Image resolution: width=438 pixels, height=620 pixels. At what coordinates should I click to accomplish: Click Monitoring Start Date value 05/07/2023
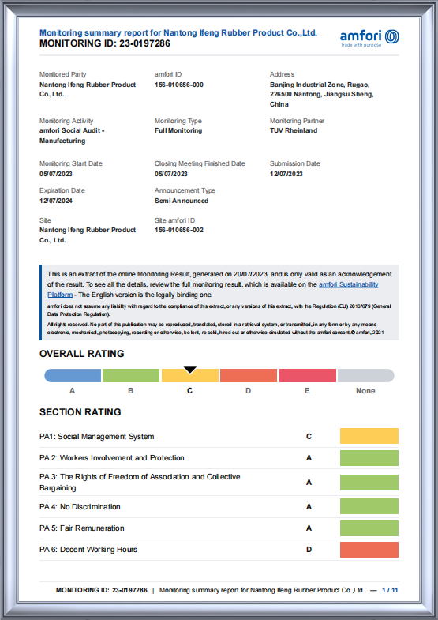[56, 174]
